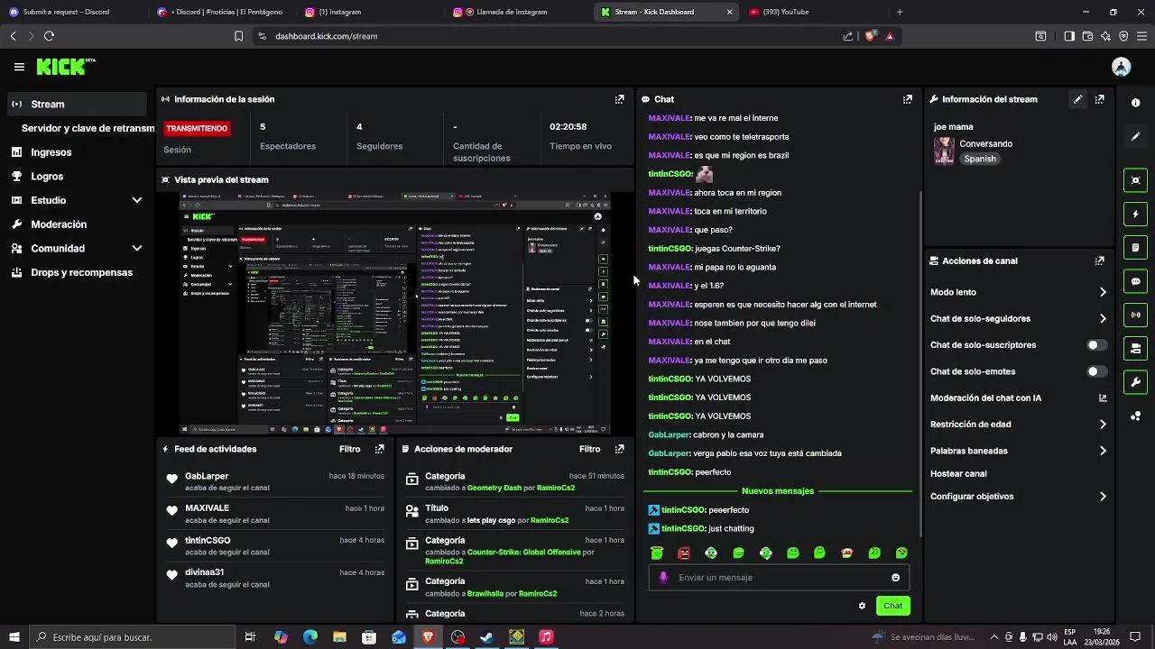Click the pencil icon in right rail
This screenshot has height=649, width=1155.
tap(1135, 137)
